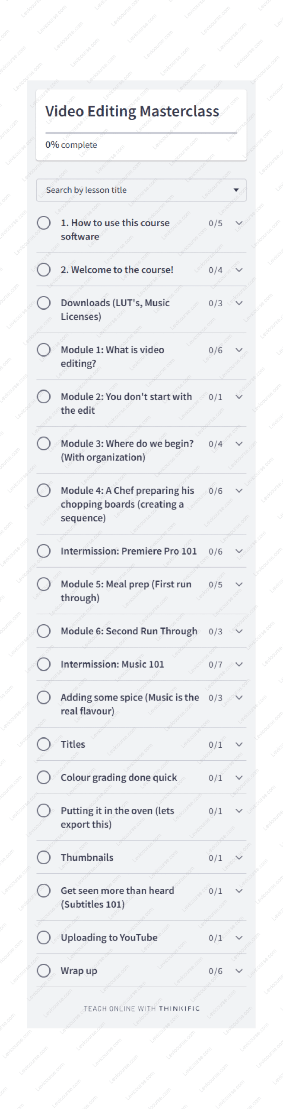Expand Putting it in the oven chevron
The width and height of the screenshot is (283, 1109).
click(239, 811)
